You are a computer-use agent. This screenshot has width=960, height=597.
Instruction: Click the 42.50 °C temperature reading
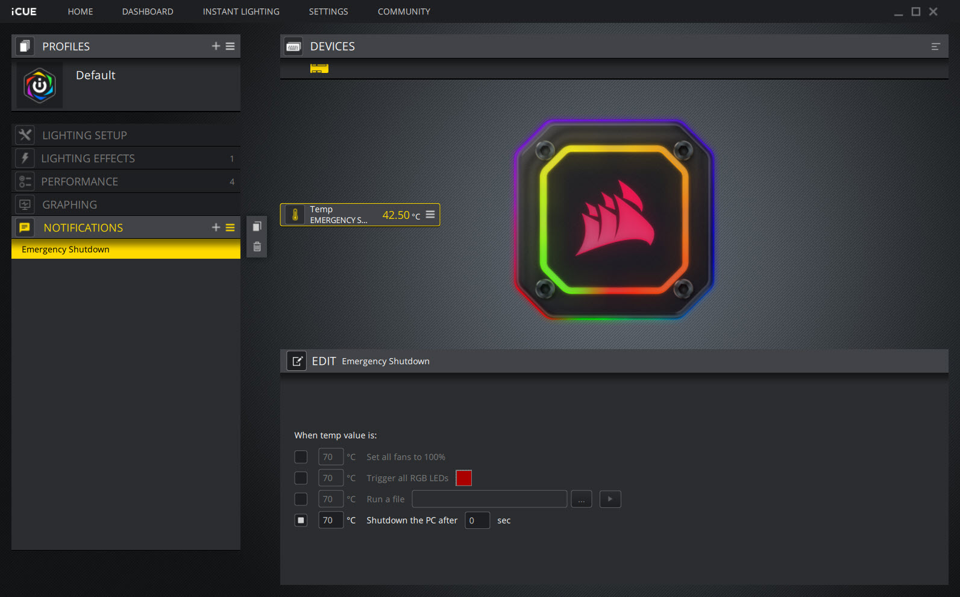[x=401, y=215]
